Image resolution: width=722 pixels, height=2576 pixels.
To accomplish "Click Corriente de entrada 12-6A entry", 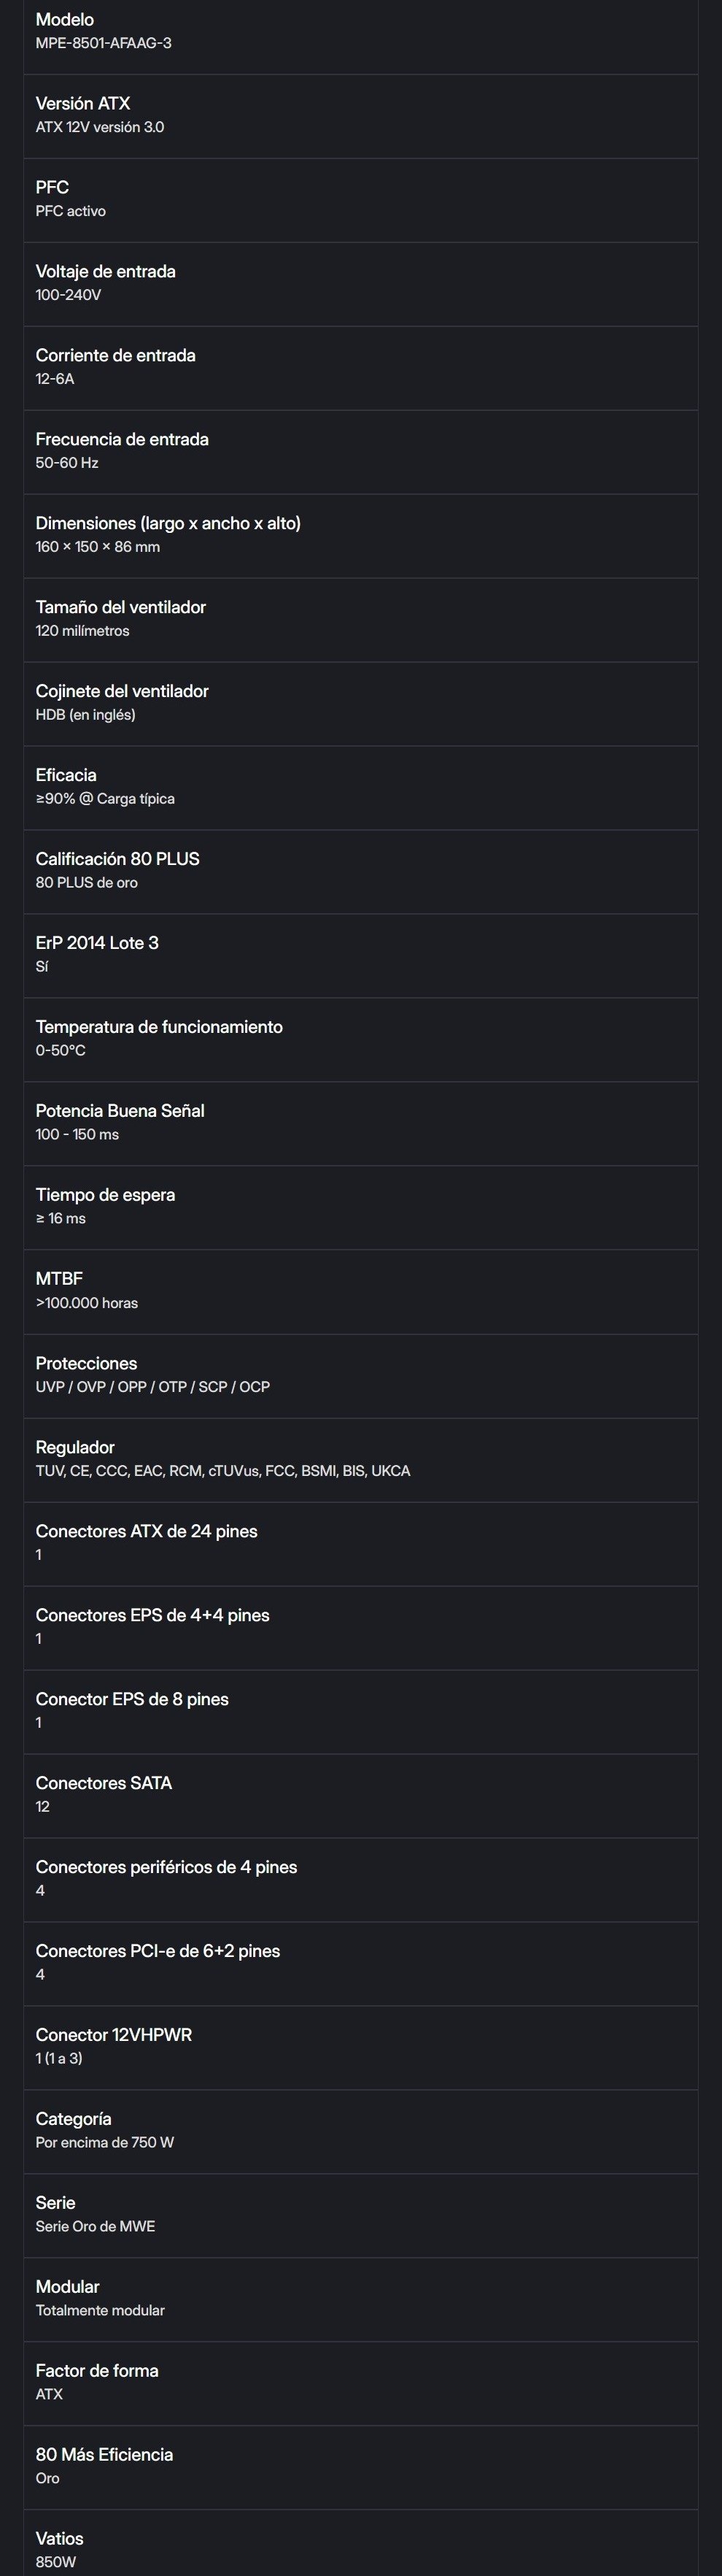I will [360, 368].
